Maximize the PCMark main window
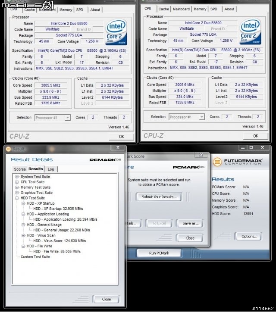Screen dimensions: 276x312 tap(251, 148)
